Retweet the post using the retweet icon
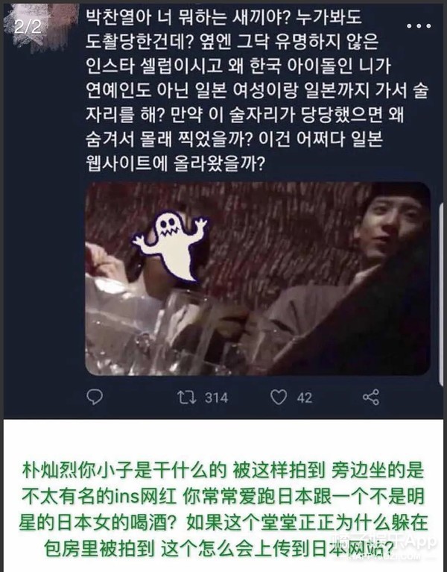447x572 pixels. (x=186, y=397)
